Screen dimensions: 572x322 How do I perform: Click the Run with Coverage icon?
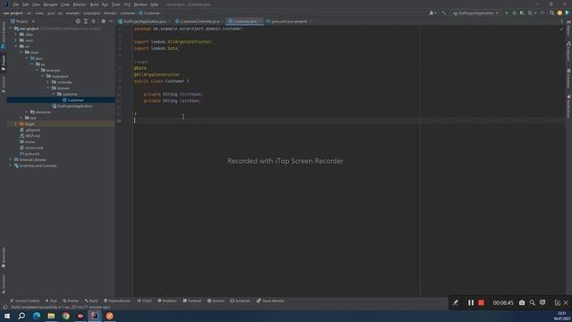[522, 13]
